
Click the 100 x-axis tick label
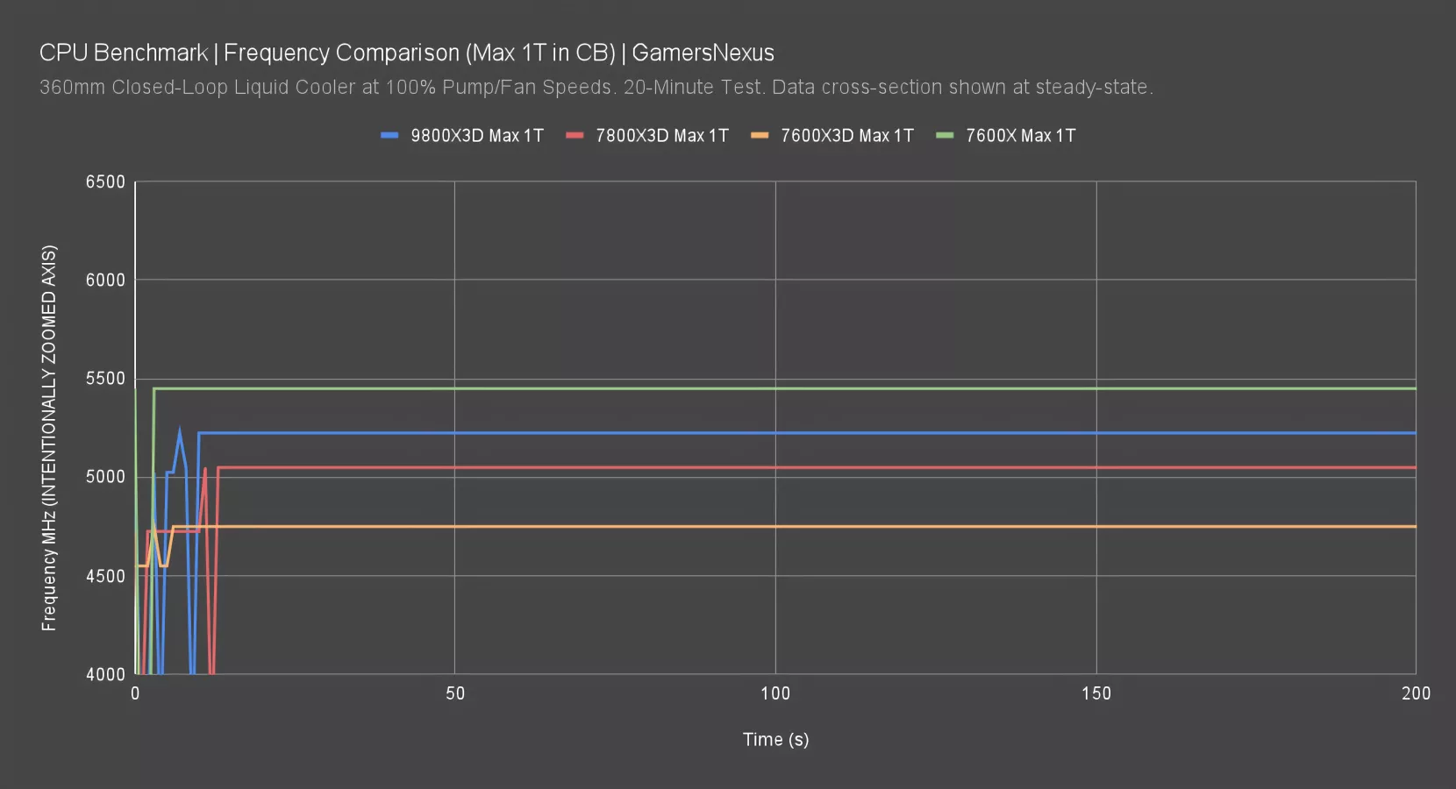pos(775,693)
